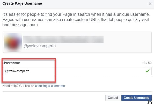Focus the Username text field
Image resolution: width=154 pixels, height=104 pixels.
77,71
